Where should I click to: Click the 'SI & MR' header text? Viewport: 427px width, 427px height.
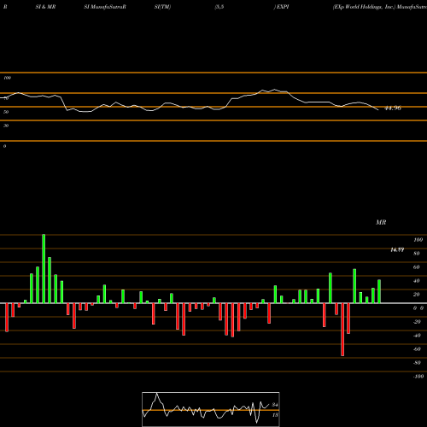pyautogui.click(x=45, y=7)
